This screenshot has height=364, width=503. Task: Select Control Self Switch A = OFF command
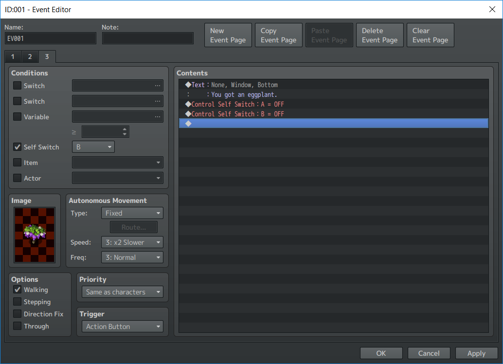point(237,104)
